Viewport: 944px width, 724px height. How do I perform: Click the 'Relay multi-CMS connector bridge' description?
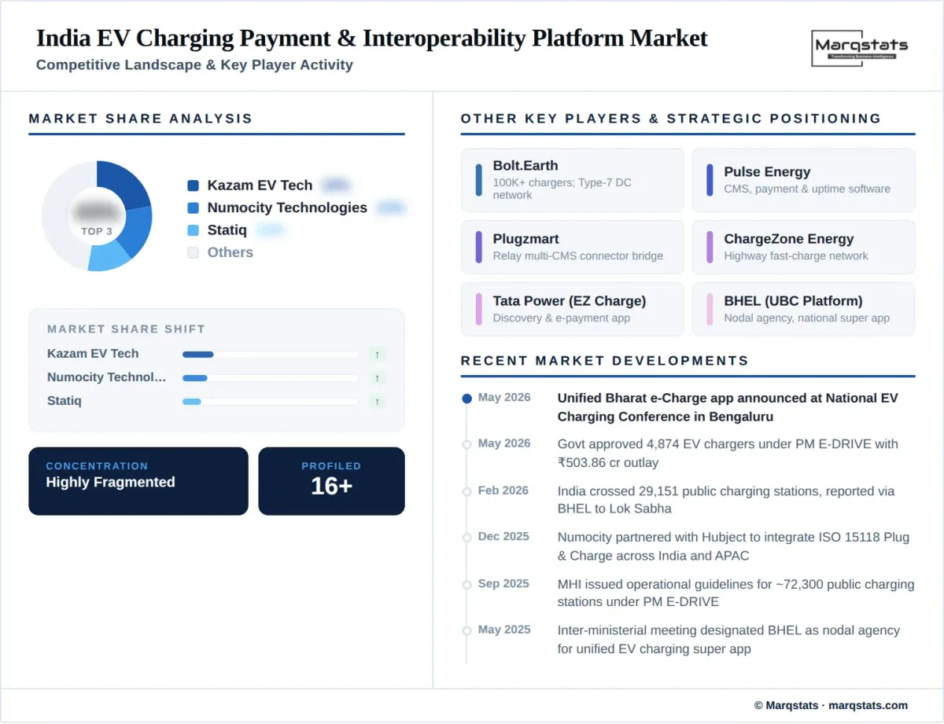(578, 255)
